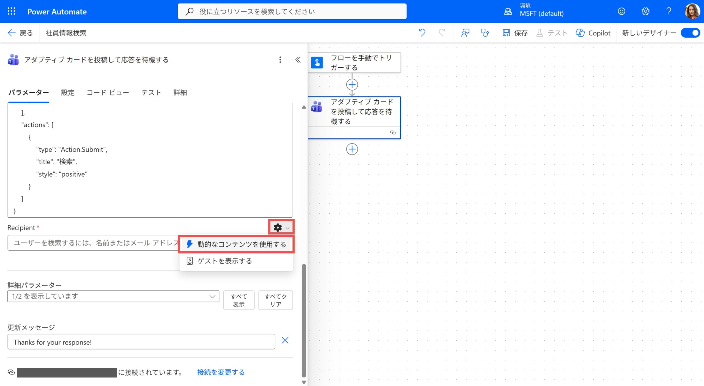704x386 pixels.
Task: Click the resource search box
Action: [x=292, y=11]
